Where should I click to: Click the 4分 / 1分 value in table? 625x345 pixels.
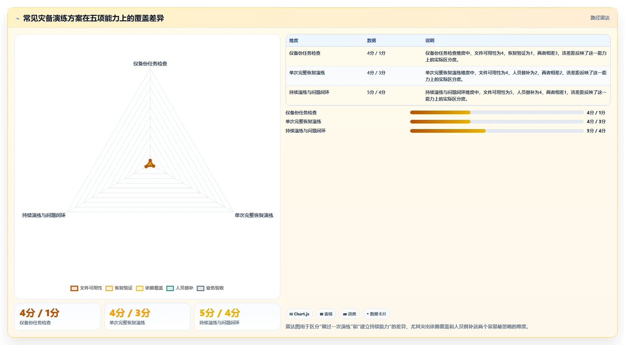pyautogui.click(x=376, y=53)
